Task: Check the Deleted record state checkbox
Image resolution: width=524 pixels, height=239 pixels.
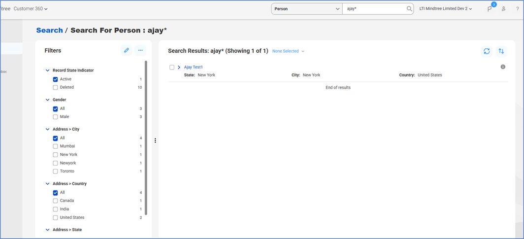Action: point(55,87)
